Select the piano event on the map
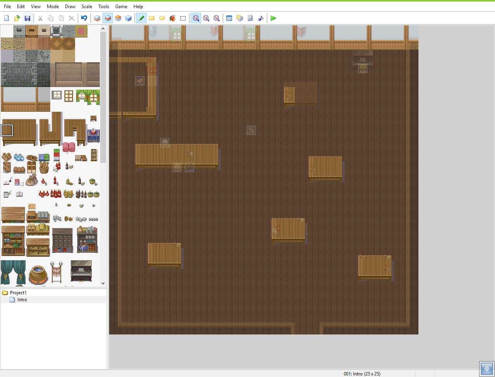This screenshot has height=377, width=495. (363, 68)
